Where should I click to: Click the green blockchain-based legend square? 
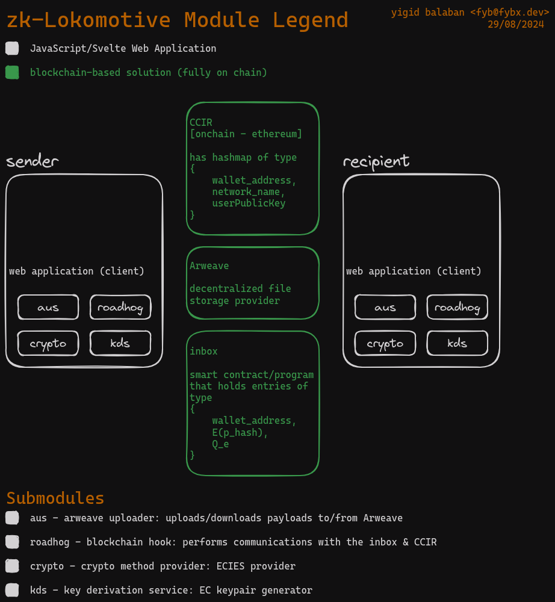click(x=12, y=73)
